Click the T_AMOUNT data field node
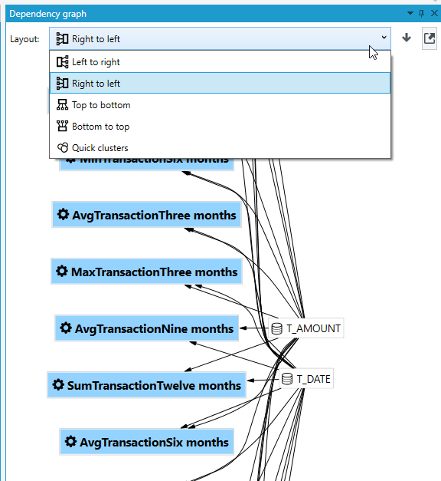This screenshot has width=441, height=481. click(306, 328)
